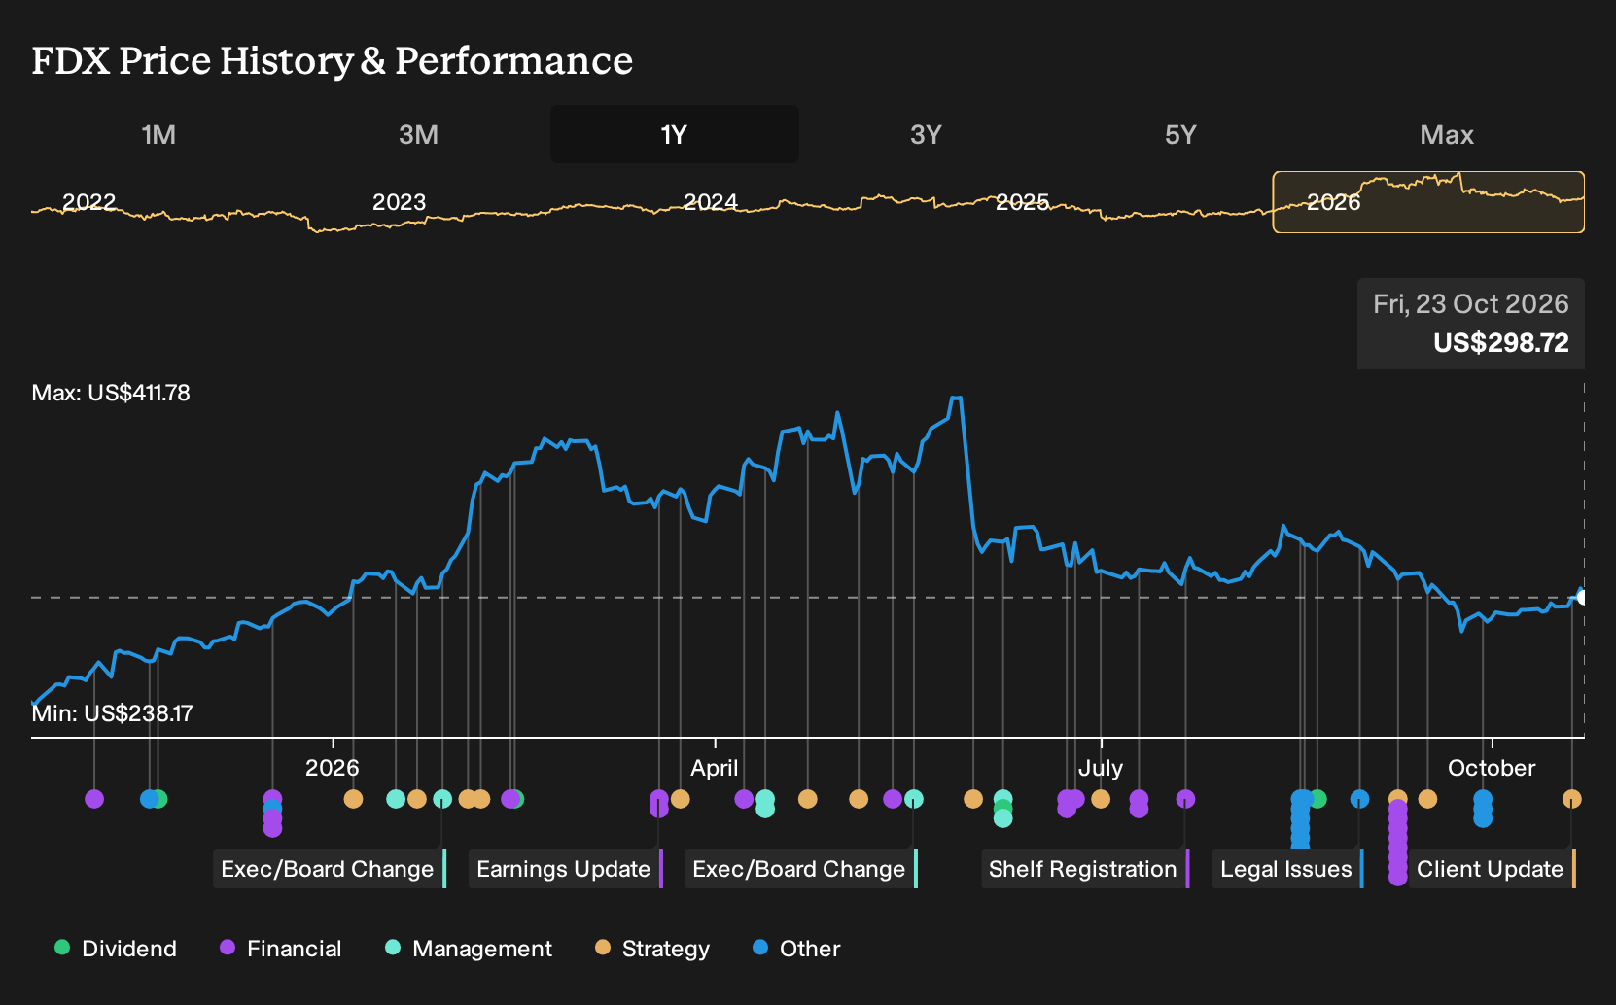The image size is (1616, 1005).
Task: Click the 'FDX Price History & Performance' heading
Action: coord(333,60)
